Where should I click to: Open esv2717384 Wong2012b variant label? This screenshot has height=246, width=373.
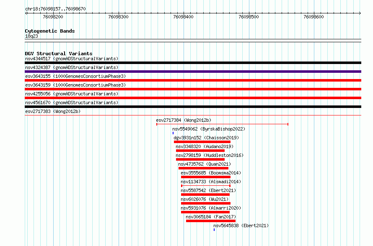[184, 120]
